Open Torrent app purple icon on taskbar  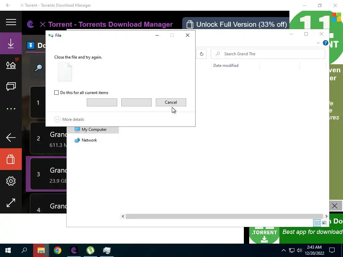point(74,250)
